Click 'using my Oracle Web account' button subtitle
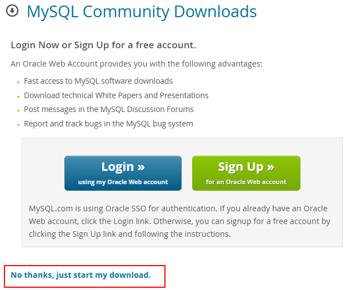The height and width of the screenshot is (290, 361). [x=123, y=182]
